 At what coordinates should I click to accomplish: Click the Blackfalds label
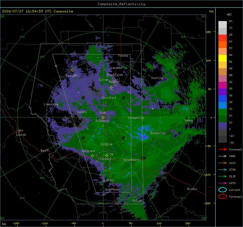(x=115, y=75)
